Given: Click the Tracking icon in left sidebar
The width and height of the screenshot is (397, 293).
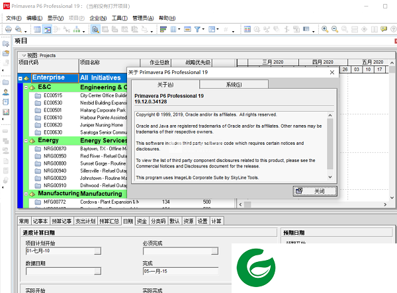Looking at the screenshot, I should (5, 112).
